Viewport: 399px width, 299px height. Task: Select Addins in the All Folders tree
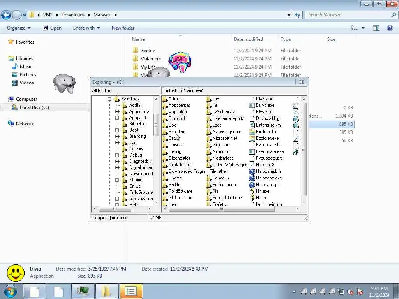(135, 105)
